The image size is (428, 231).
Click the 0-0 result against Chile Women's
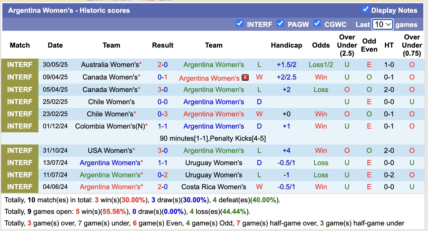point(163,102)
